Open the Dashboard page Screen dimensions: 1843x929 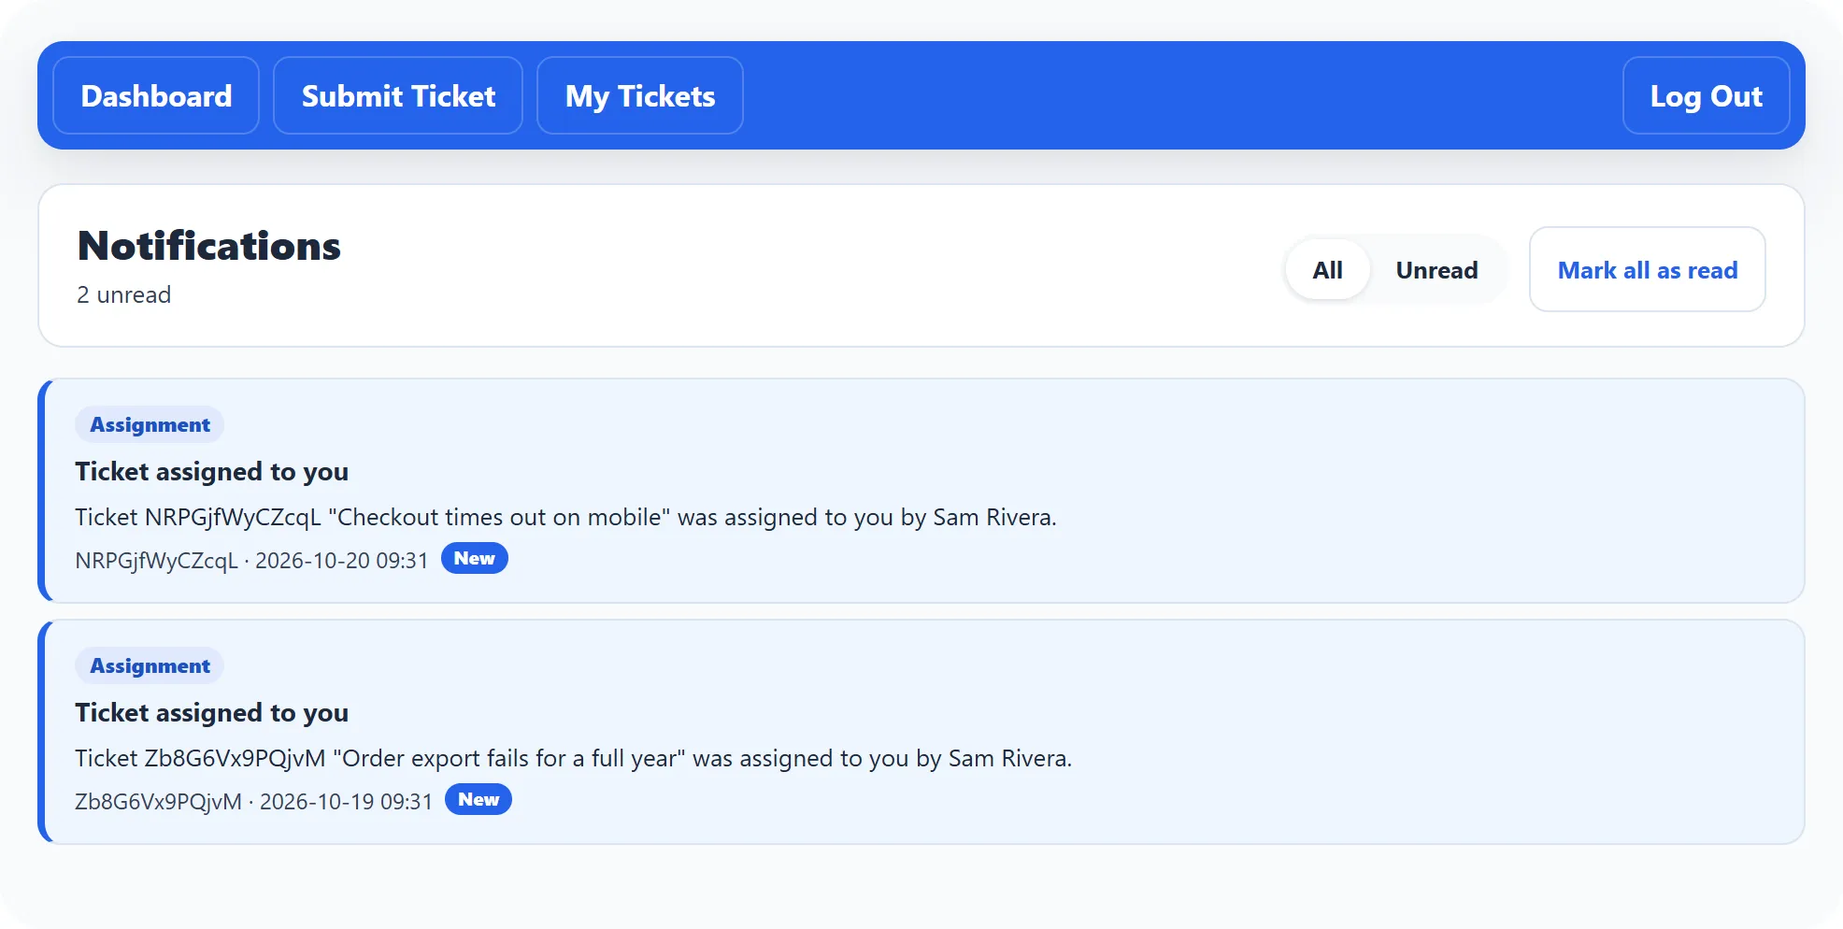156,95
